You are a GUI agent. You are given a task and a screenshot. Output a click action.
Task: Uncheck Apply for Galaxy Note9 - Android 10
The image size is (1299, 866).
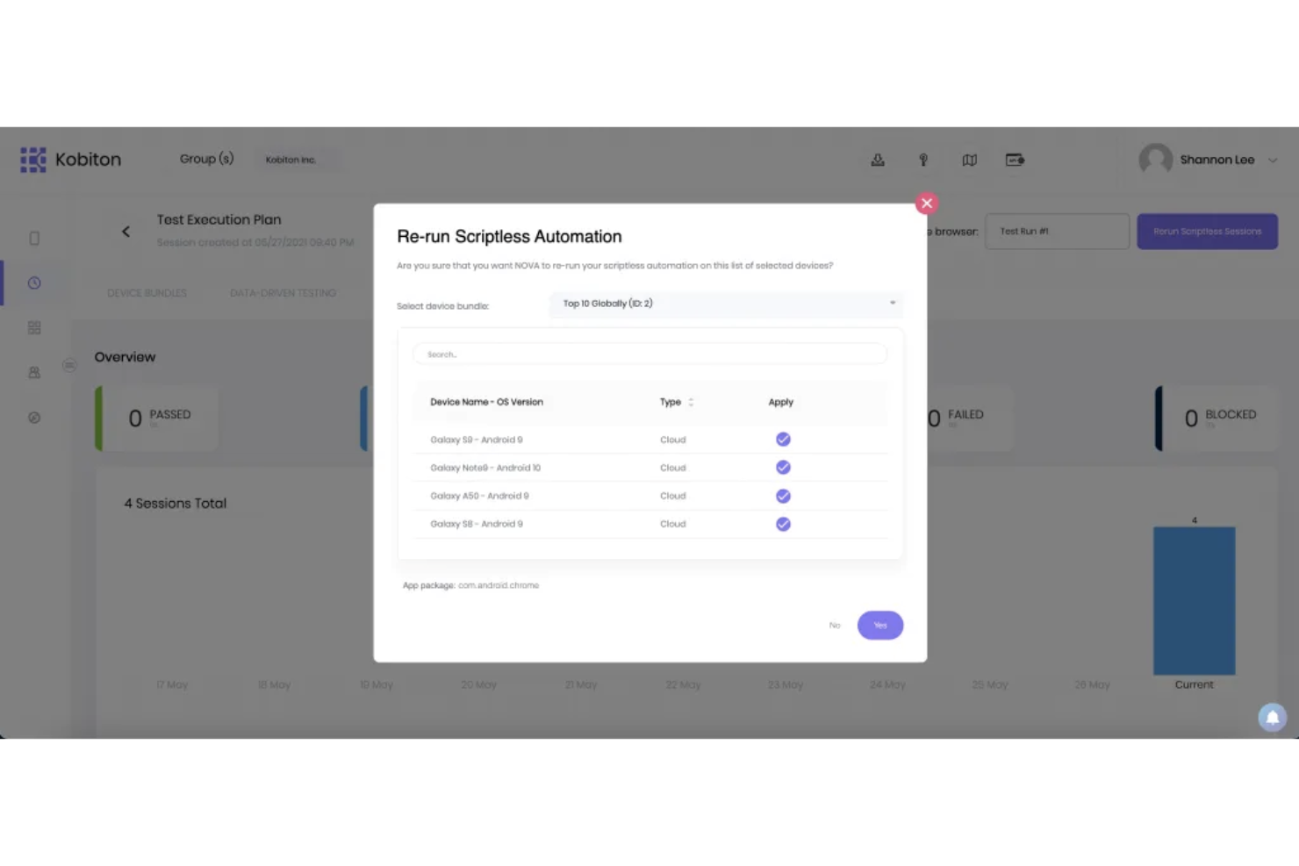point(783,468)
